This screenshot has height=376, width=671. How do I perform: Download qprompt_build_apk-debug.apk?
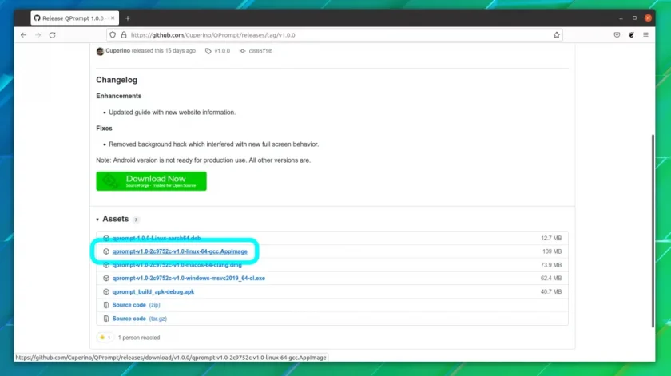pyautogui.click(x=153, y=291)
